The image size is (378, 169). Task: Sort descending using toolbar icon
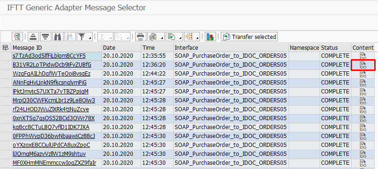[45, 37]
